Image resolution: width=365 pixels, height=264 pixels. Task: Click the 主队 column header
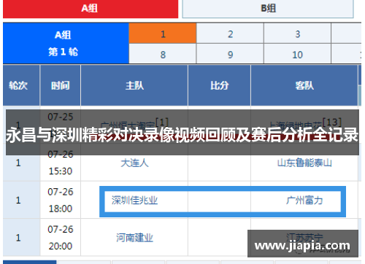[134, 85]
